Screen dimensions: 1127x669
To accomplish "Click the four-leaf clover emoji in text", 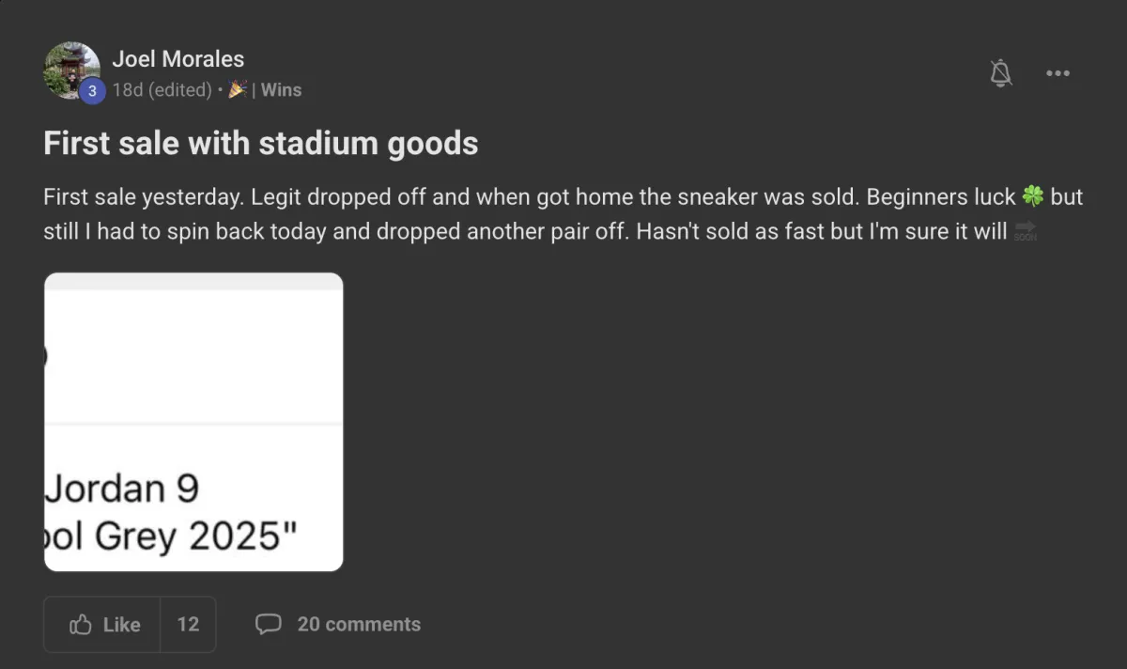I will click(1033, 197).
